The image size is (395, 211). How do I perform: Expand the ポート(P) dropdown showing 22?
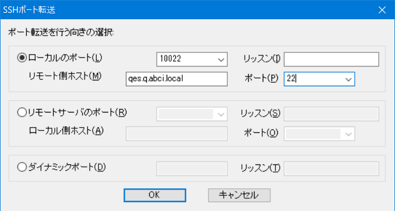(348, 79)
